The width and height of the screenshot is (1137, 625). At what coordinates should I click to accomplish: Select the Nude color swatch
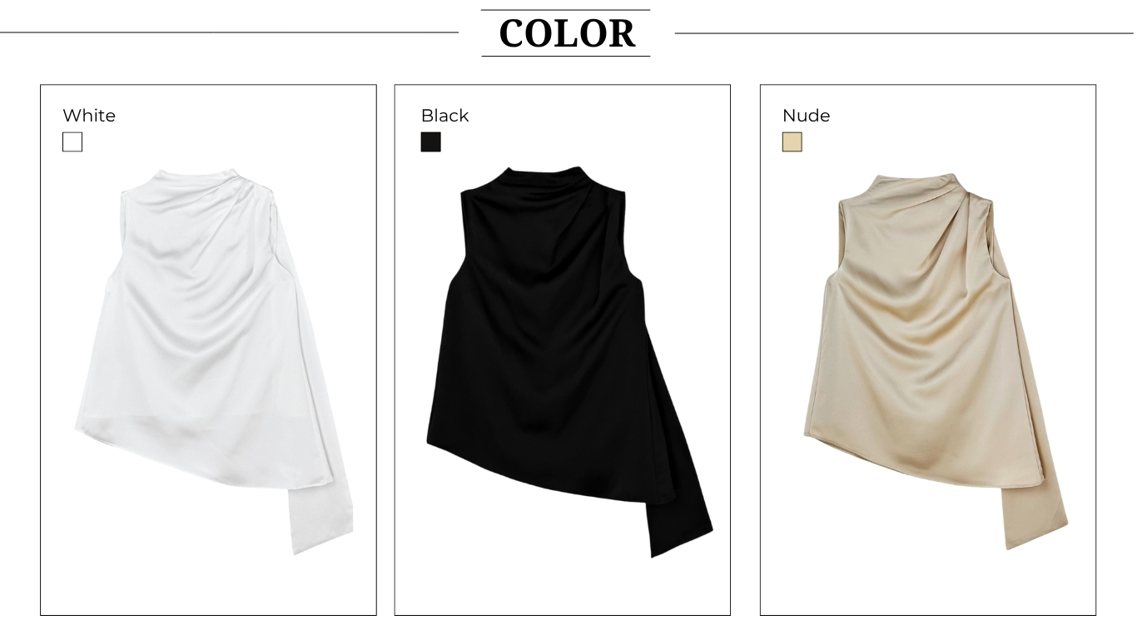tap(792, 142)
